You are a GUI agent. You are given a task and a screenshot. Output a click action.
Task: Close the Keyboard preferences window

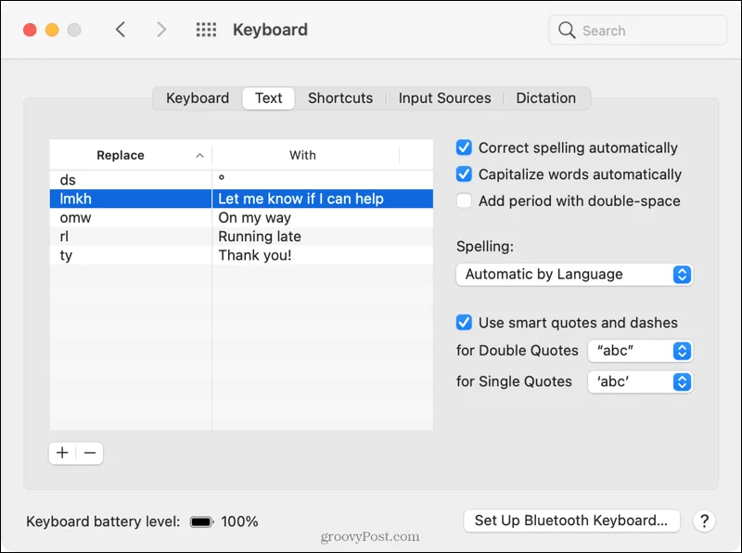click(30, 30)
